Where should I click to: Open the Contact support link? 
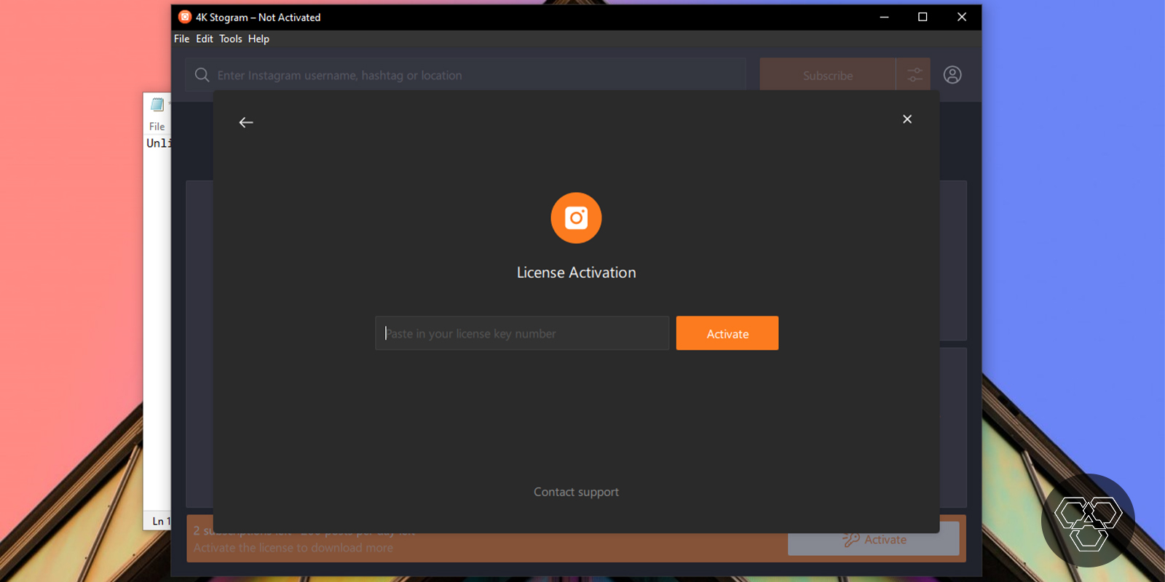576,492
